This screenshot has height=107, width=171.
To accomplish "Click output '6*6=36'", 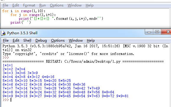I will [79, 85].
